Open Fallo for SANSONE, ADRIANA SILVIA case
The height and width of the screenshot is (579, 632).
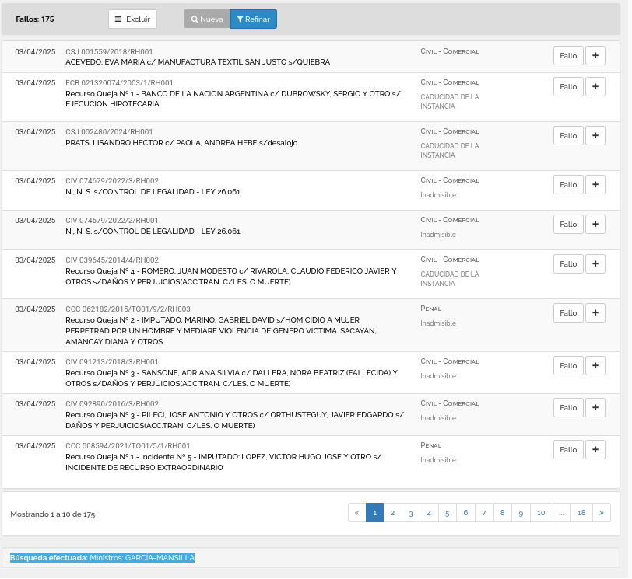click(568, 366)
